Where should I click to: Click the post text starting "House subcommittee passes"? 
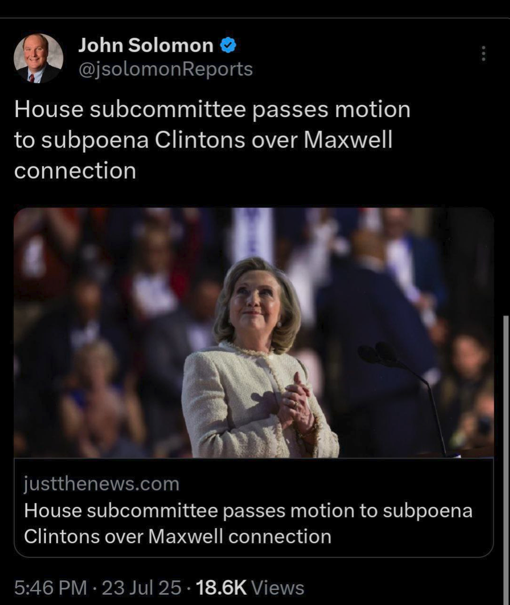212,140
